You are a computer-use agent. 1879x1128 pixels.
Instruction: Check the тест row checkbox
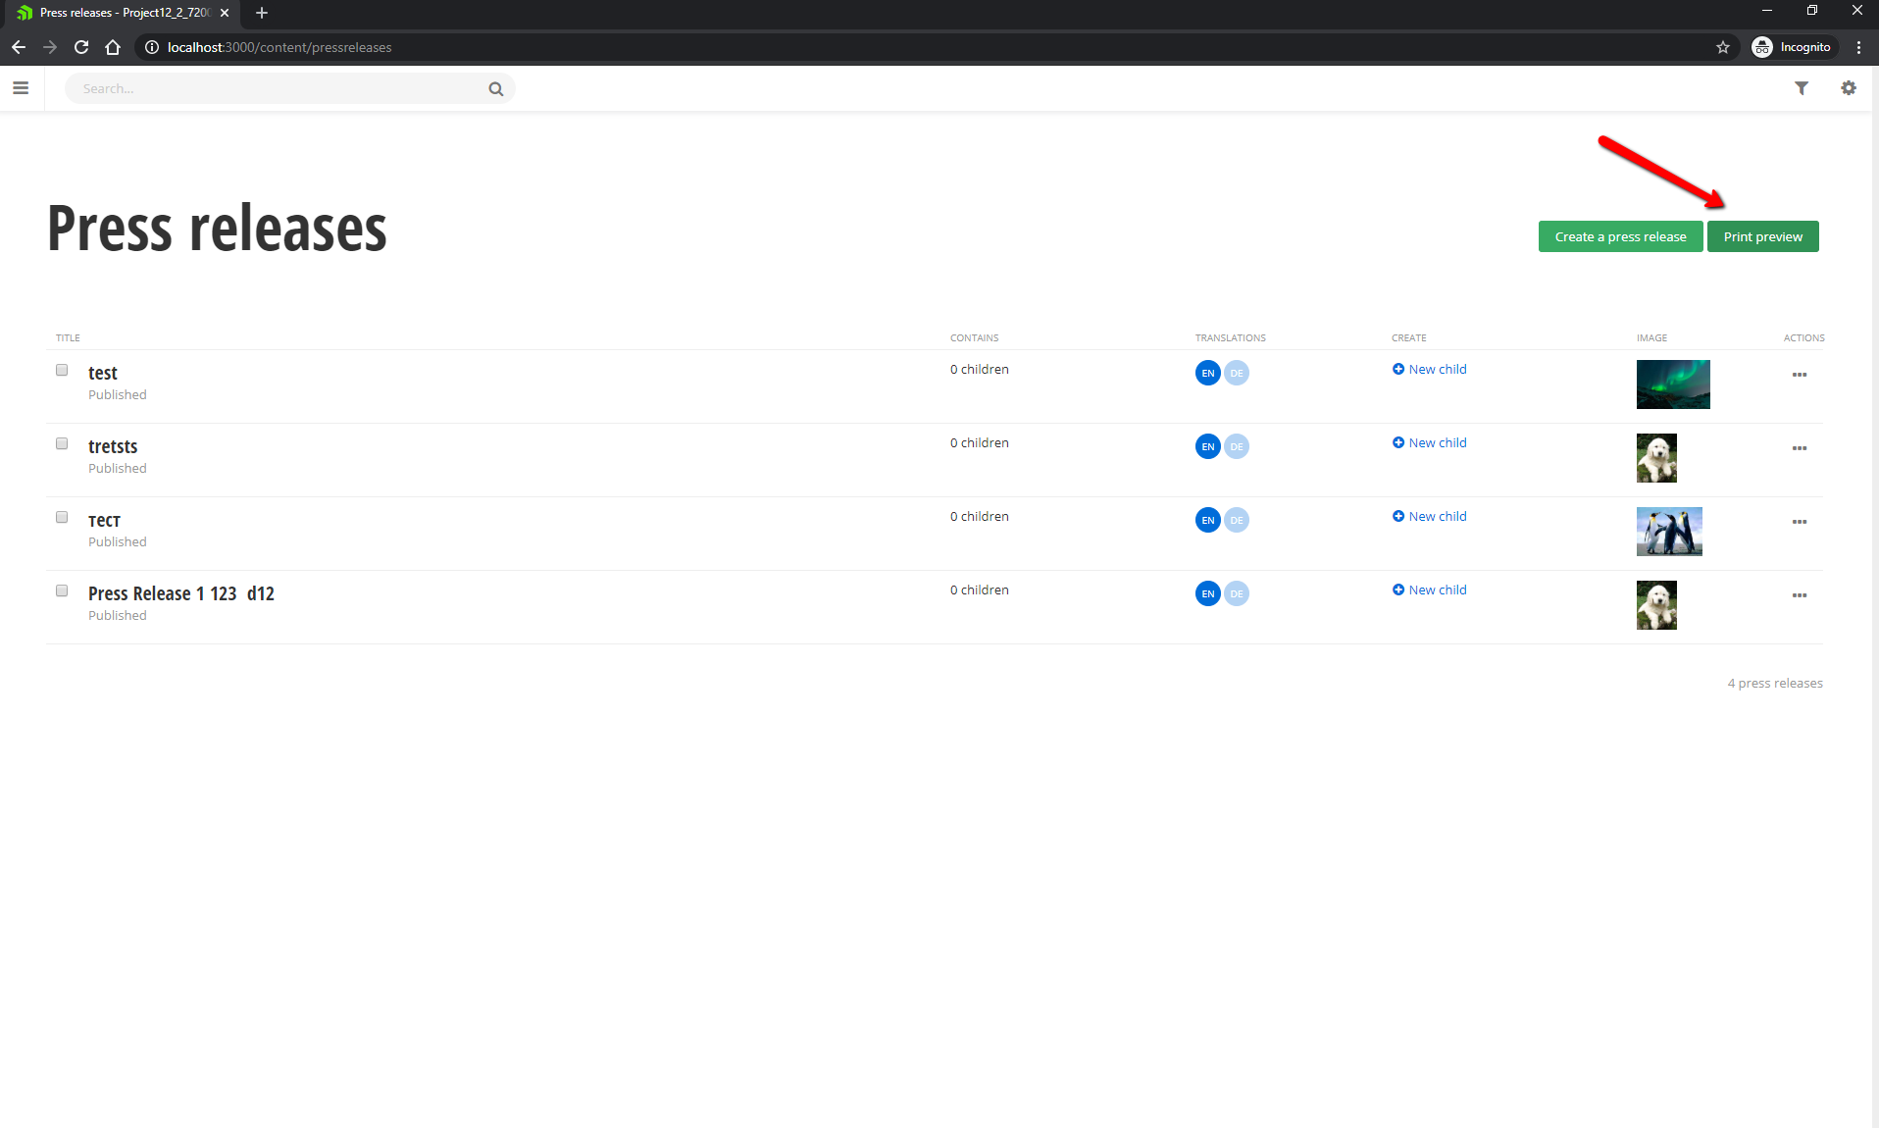coord(62,517)
